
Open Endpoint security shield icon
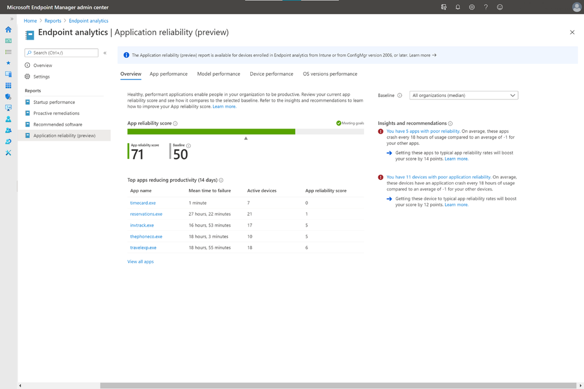point(8,96)
